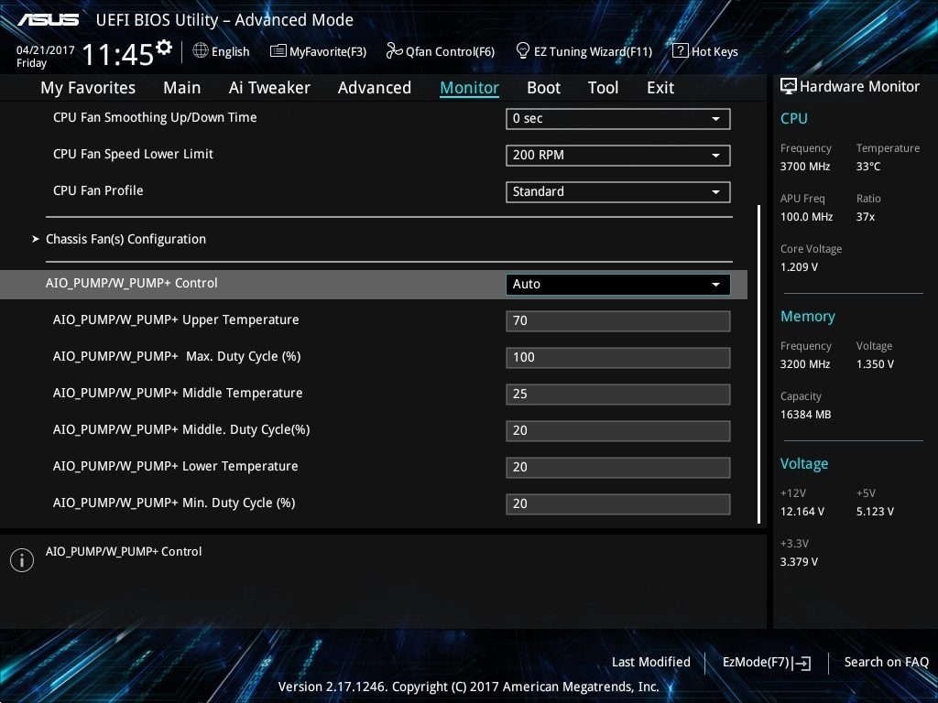This screenshot has height=703, width=938.
Task: Click the globe language icon
Action: (x=201, y=51)
